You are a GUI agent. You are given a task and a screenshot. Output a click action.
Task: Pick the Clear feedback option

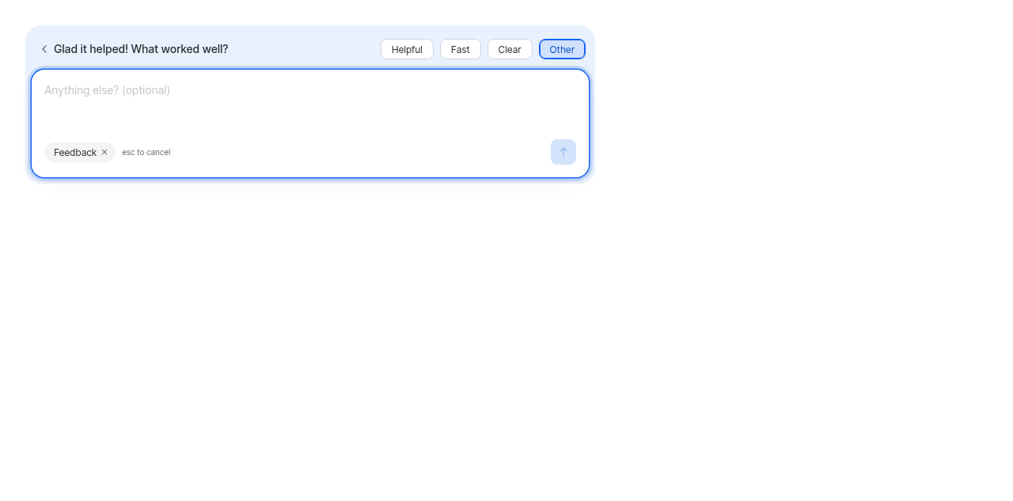510,49
